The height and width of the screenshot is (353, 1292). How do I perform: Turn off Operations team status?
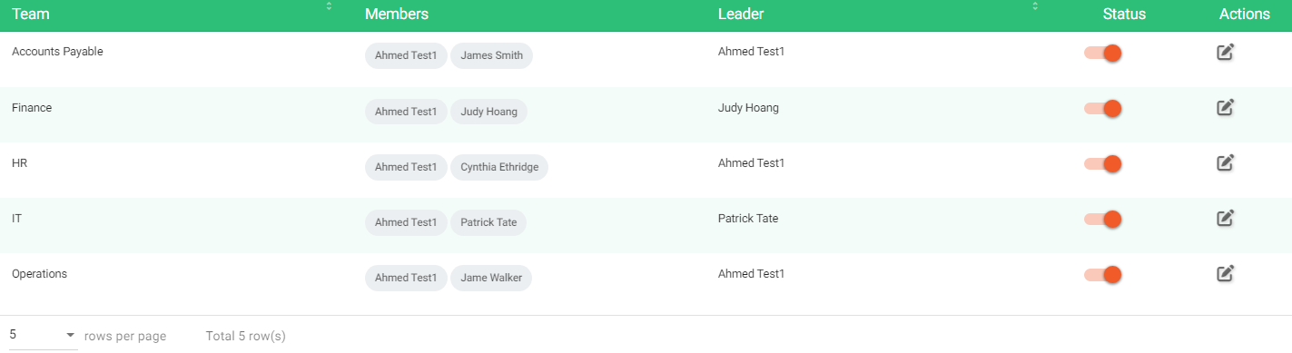click(1103, 275)
